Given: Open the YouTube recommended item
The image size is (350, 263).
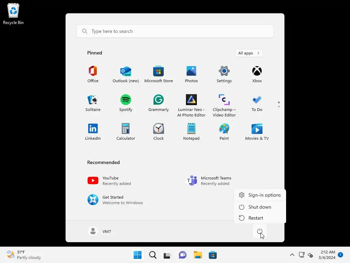Looking at the screenshot, I should pyautogui.click(x=109, y=180).
